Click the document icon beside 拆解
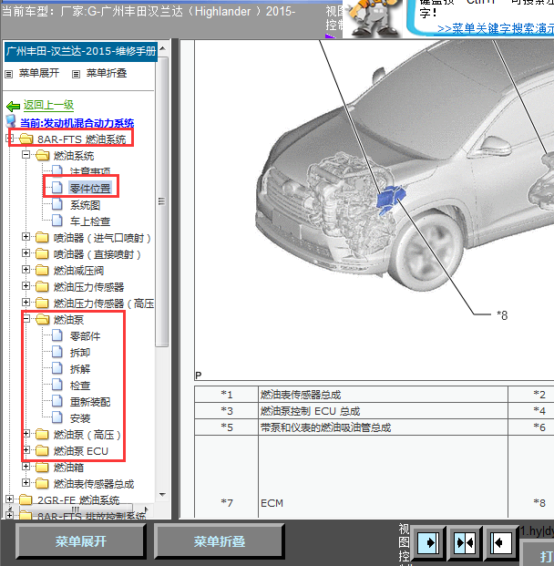Viewport: 554px width, 566px height. click(57, 368)
